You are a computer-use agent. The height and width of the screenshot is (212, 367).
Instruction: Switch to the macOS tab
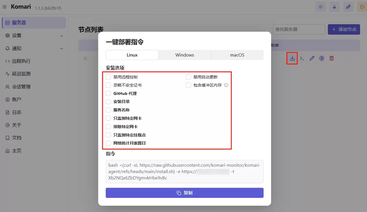point(237,55)
